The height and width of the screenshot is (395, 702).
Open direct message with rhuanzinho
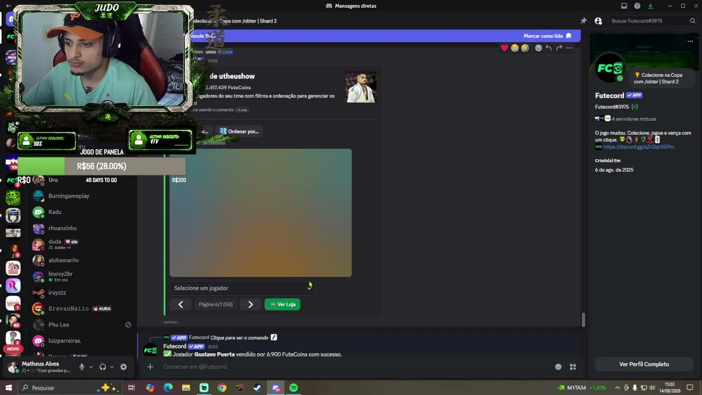82,228
